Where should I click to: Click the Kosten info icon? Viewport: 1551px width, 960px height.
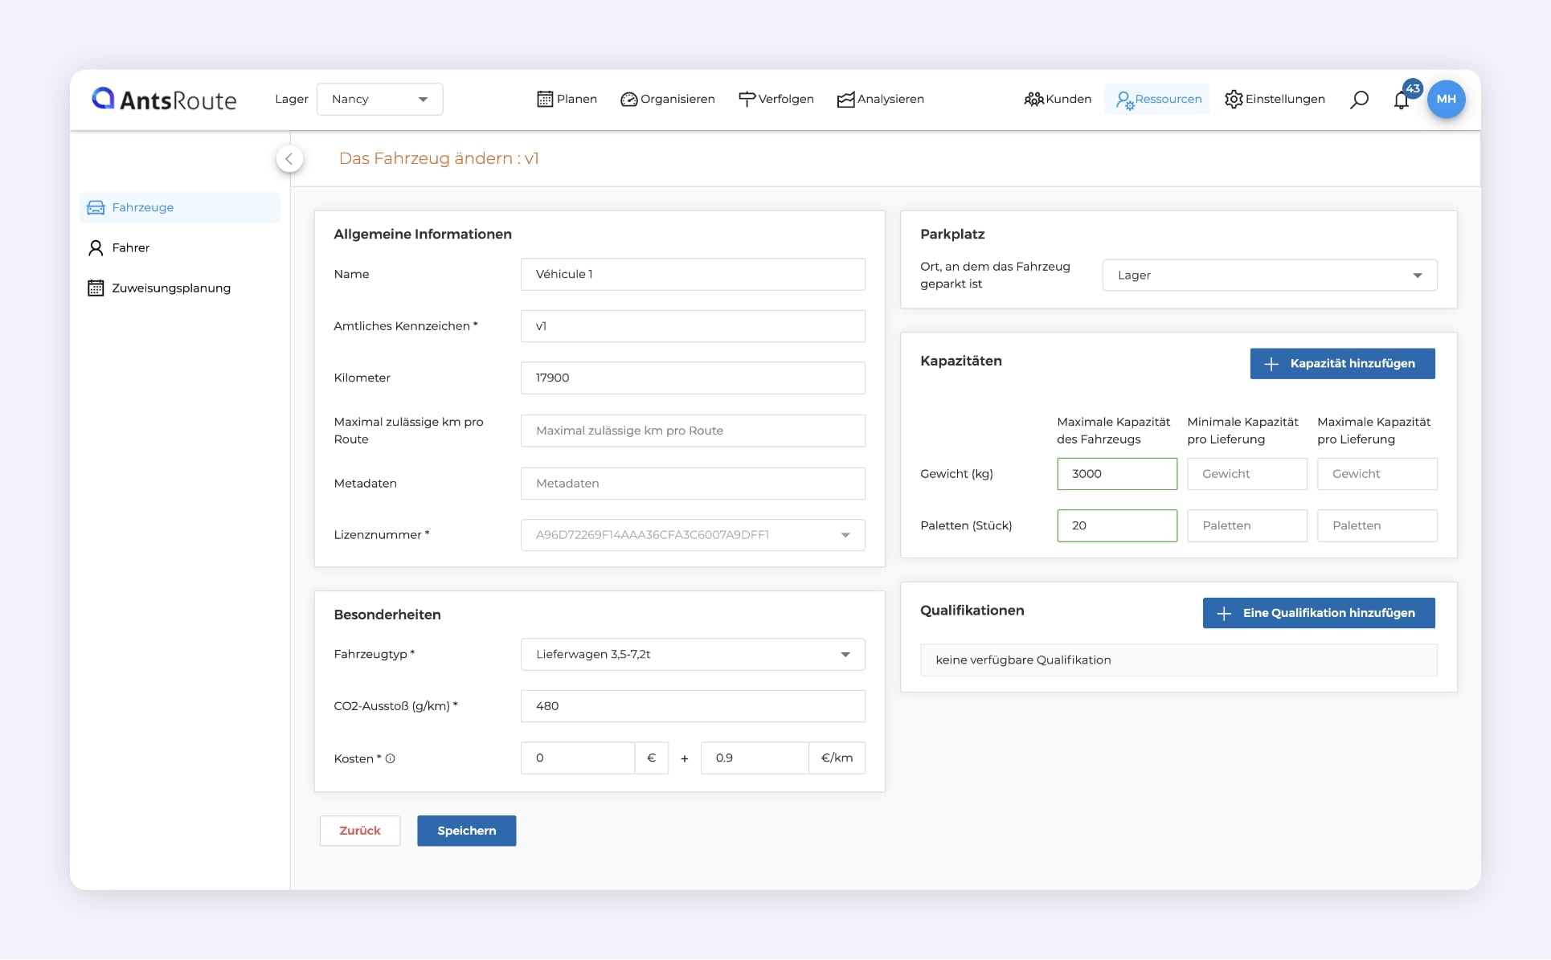point(391,758)
